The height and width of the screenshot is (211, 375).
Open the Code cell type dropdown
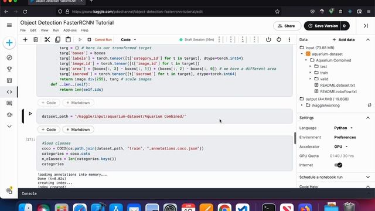(x=128, y=40)
